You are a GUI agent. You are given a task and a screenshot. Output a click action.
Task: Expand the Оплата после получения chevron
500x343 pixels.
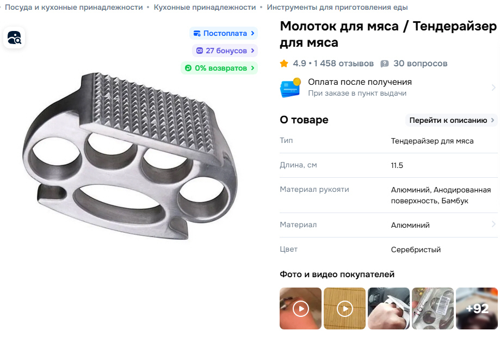tap(493, 88)
